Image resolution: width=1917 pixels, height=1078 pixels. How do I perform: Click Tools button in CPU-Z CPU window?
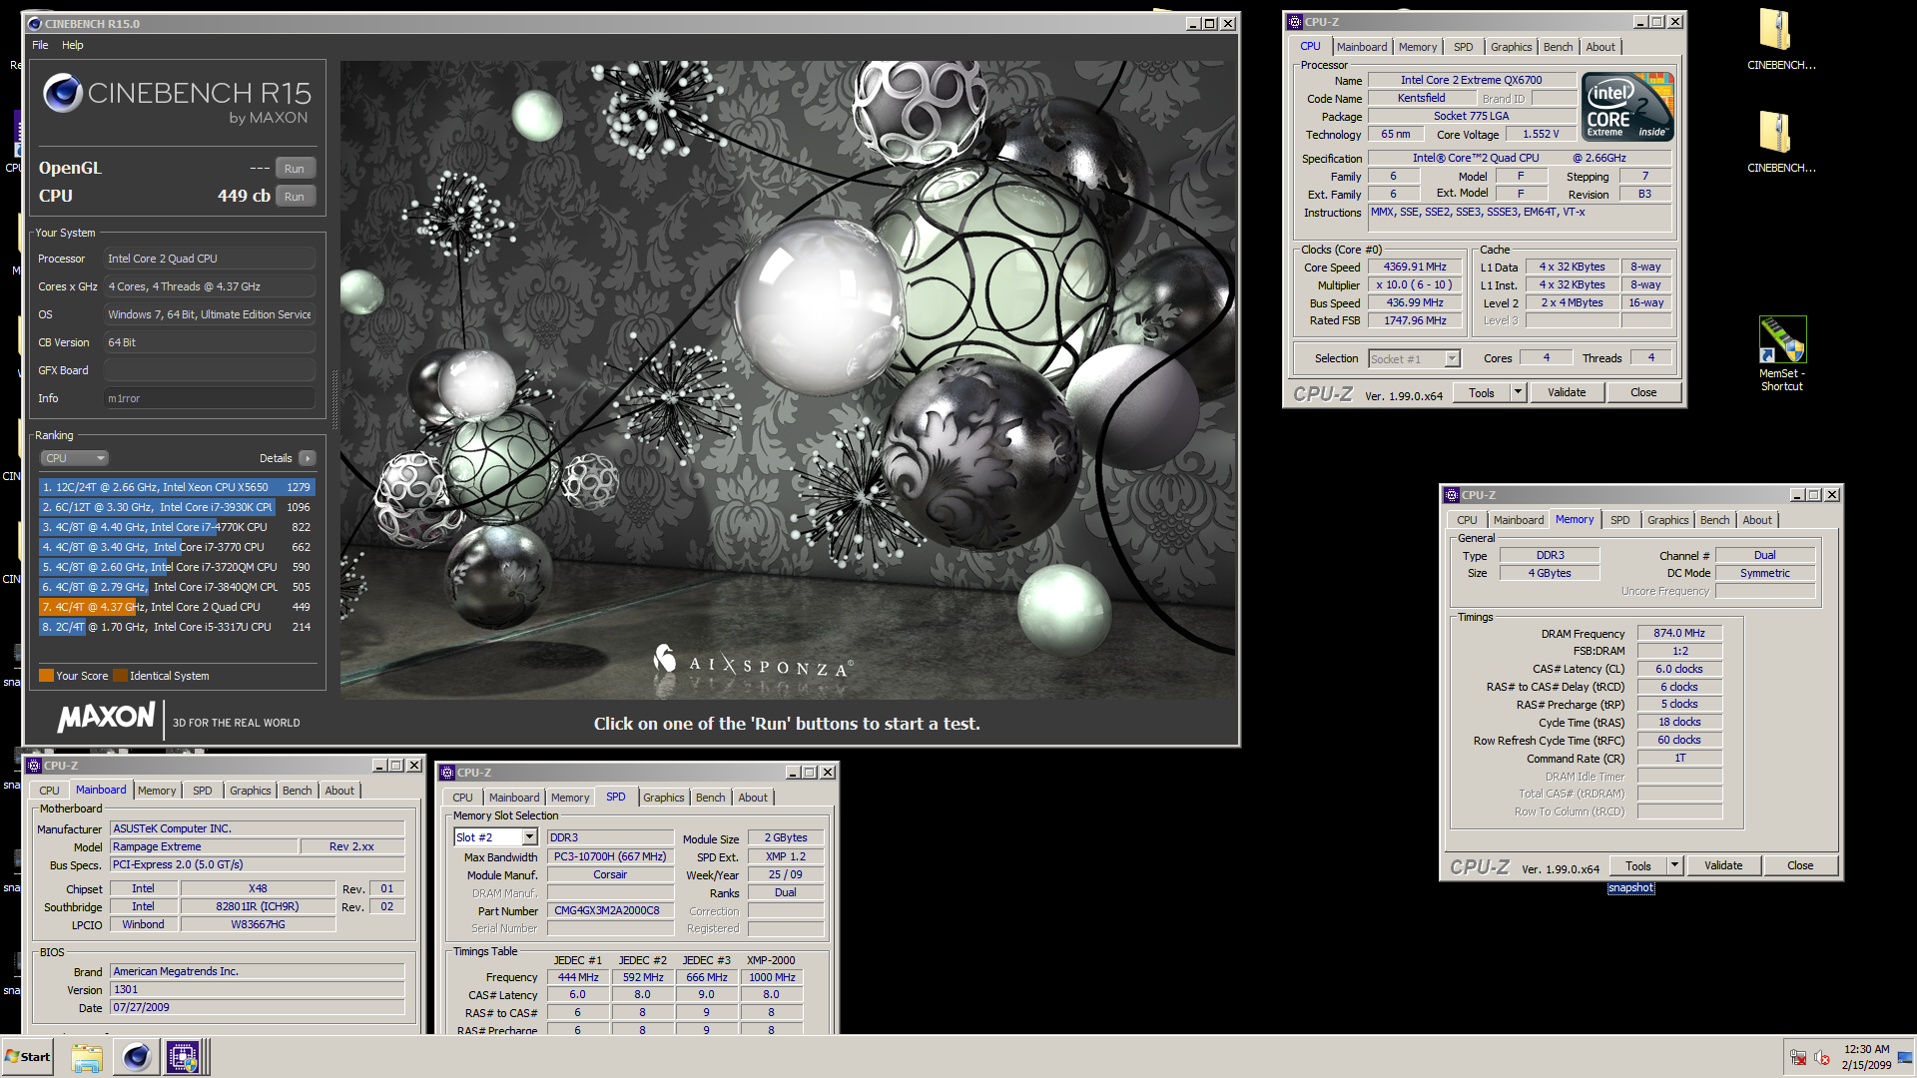[1482, 392]
